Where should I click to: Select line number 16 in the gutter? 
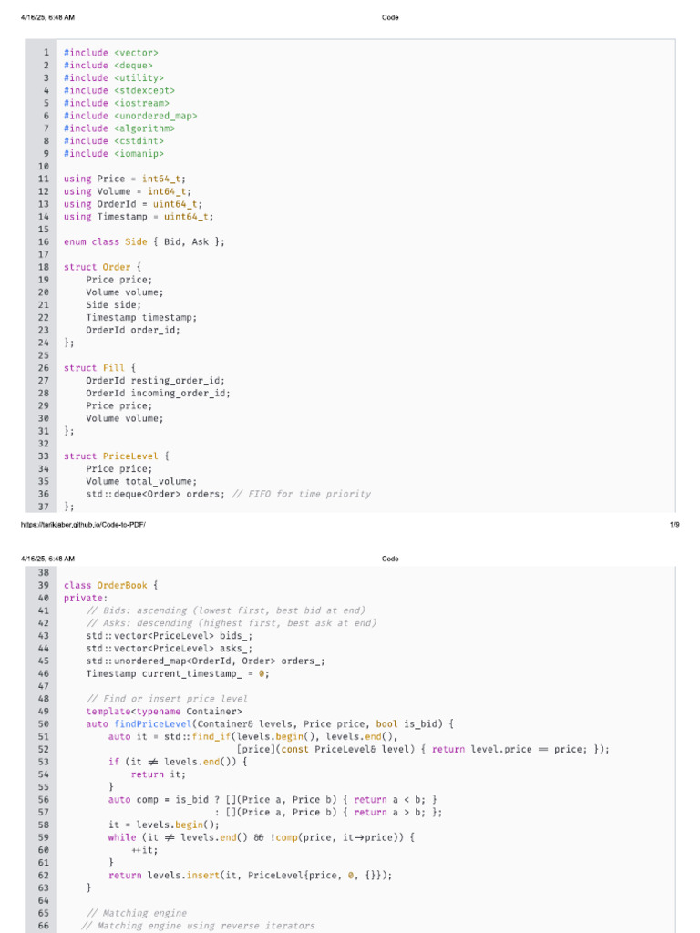coord(44,241)
